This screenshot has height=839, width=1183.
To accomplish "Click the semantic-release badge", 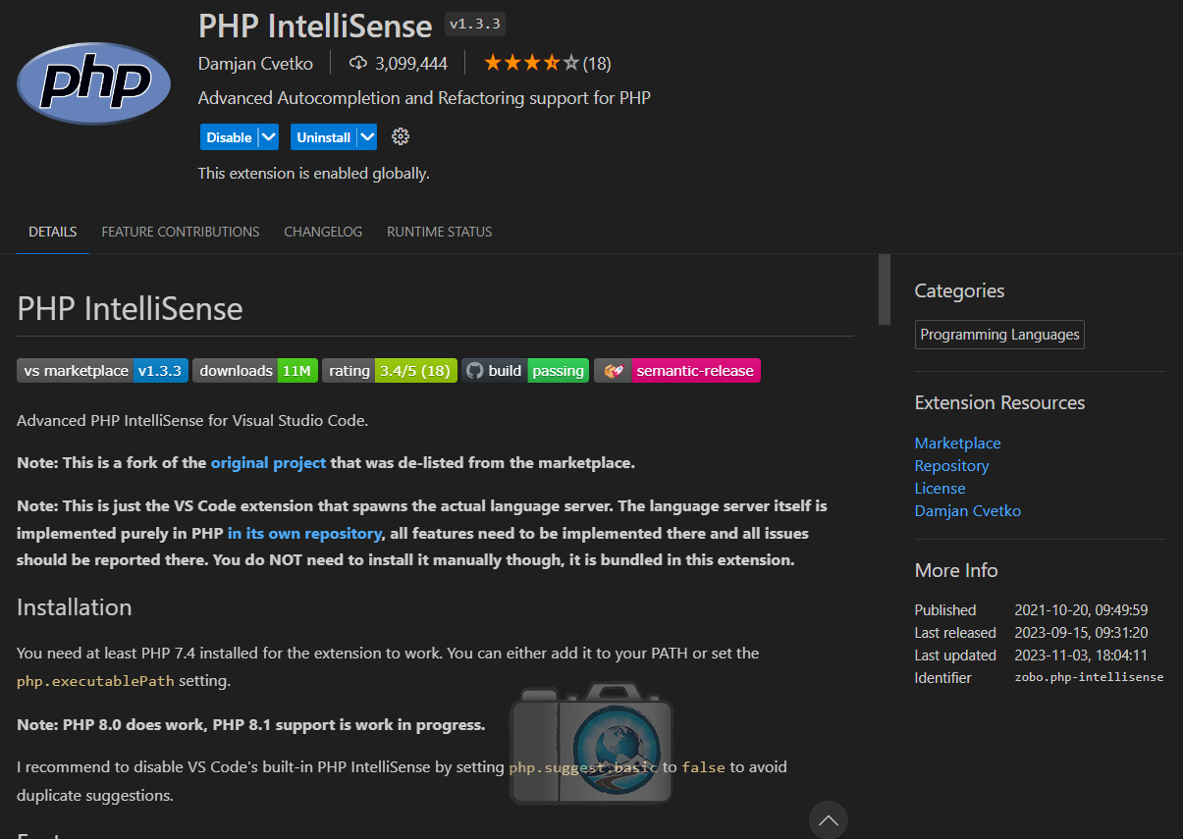I will point(677,371).
